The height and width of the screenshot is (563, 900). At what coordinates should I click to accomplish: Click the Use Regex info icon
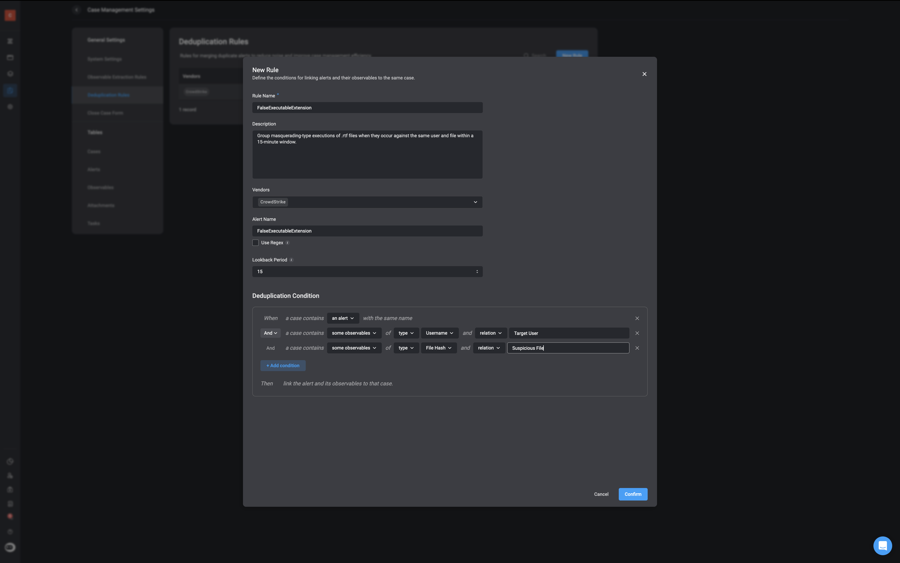287,243
